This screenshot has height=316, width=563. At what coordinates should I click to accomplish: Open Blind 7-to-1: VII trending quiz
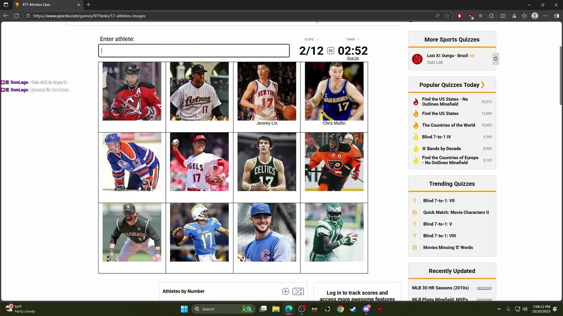[439, 201]
